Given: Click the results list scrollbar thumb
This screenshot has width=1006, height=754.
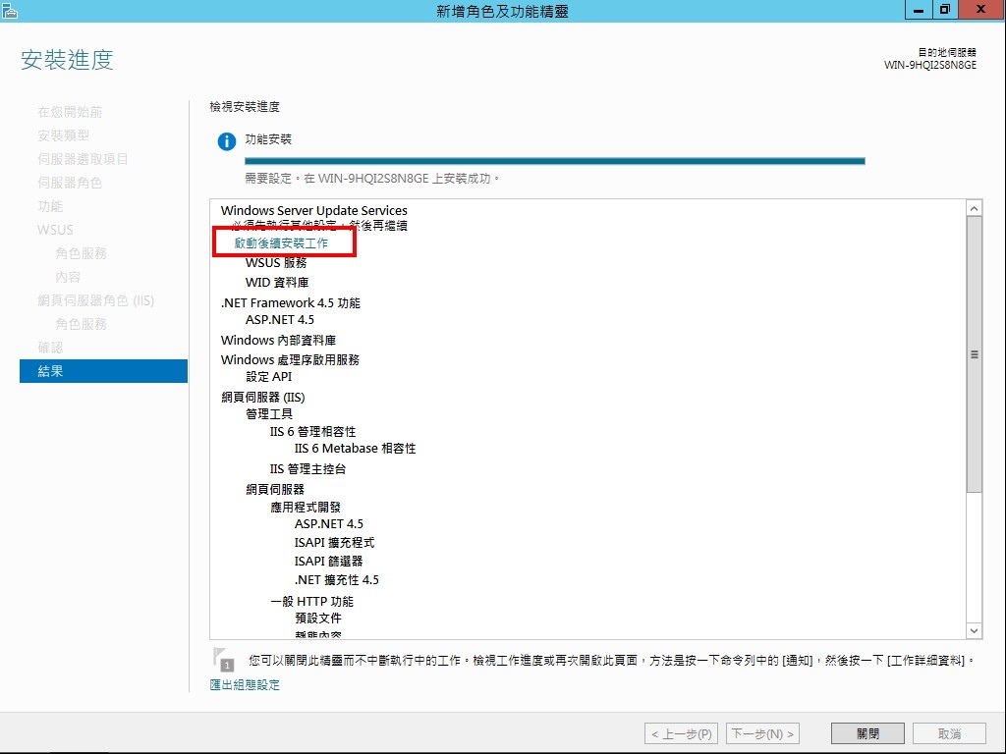Looking at the screenshot, I should pyautogui.click(x=974, y=354).
